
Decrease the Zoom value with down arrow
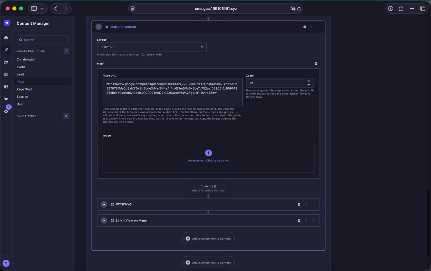309,85
